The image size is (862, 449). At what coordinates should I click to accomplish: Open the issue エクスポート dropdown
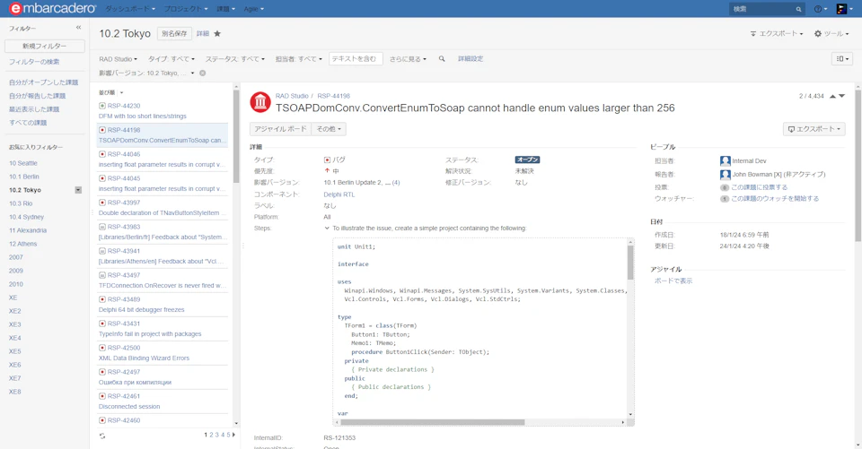click(814, 129)
